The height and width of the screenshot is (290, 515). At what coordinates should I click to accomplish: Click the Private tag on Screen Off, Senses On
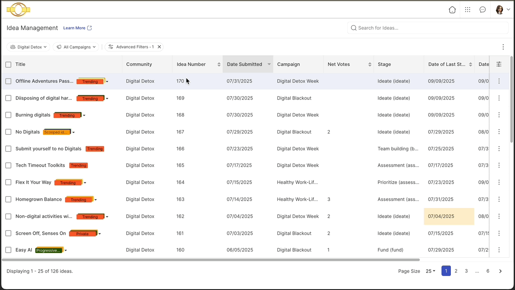coord(83,233)
